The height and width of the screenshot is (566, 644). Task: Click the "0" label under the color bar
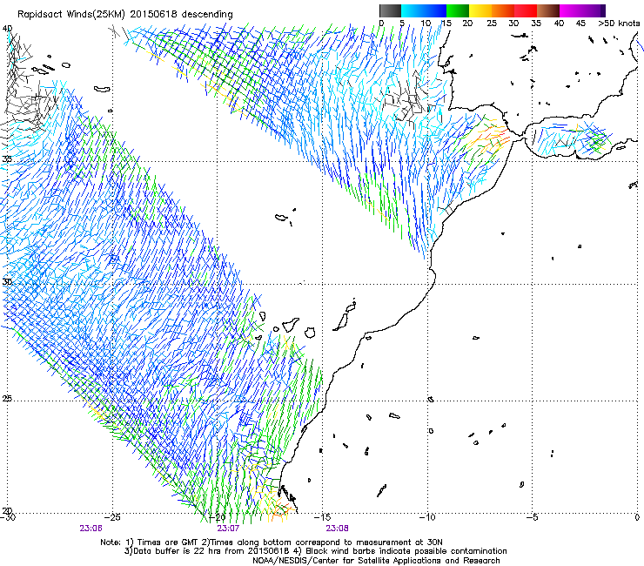(381, 24)
